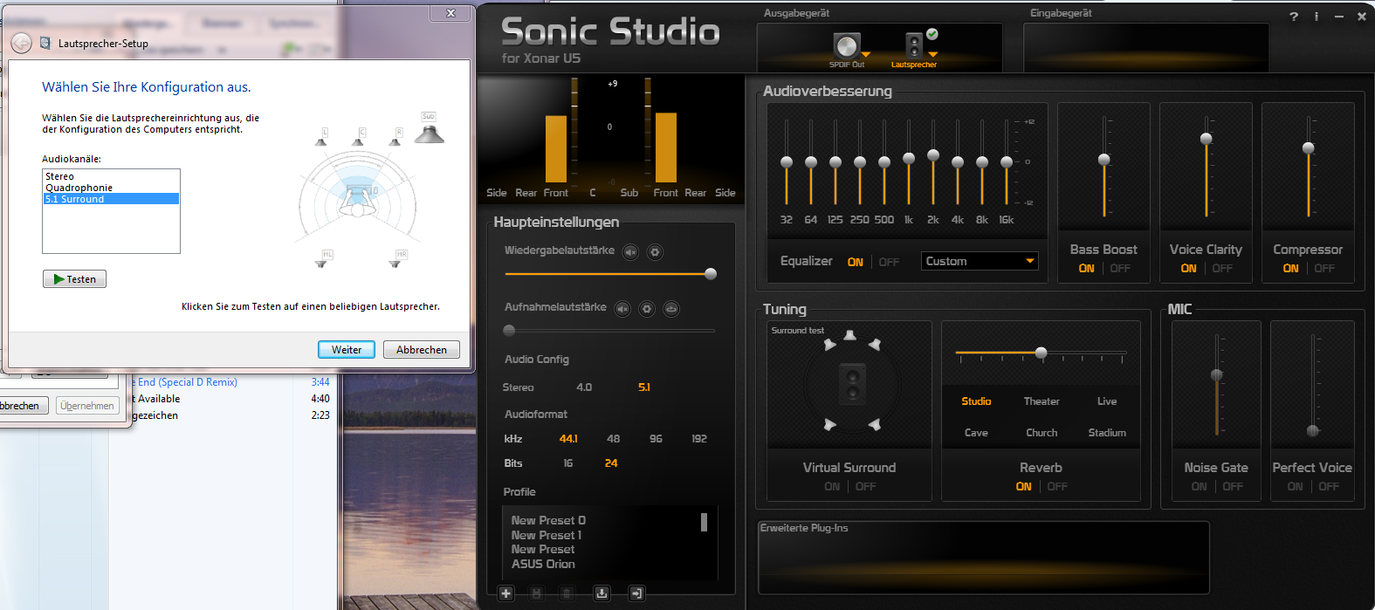Click the save profile floppy icon

pos(536,593)
